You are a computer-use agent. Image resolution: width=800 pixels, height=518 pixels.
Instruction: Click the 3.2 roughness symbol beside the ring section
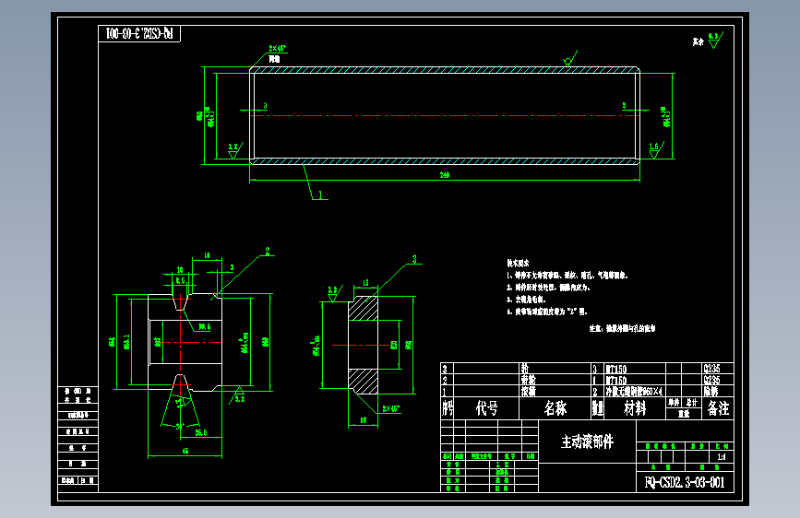335,294
